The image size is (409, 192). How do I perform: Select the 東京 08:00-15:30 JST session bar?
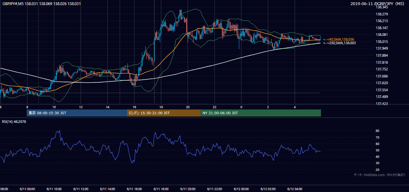(77, 113)
